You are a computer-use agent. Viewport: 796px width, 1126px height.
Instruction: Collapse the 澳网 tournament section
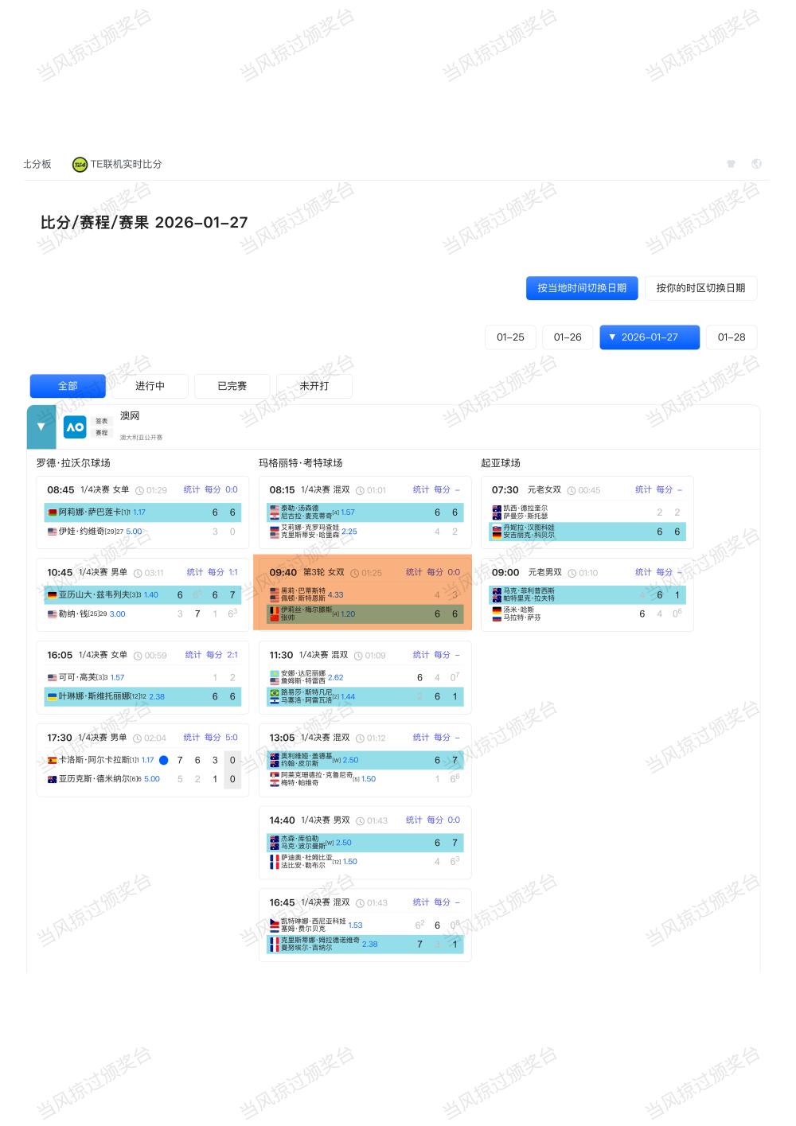pos(41,427)
